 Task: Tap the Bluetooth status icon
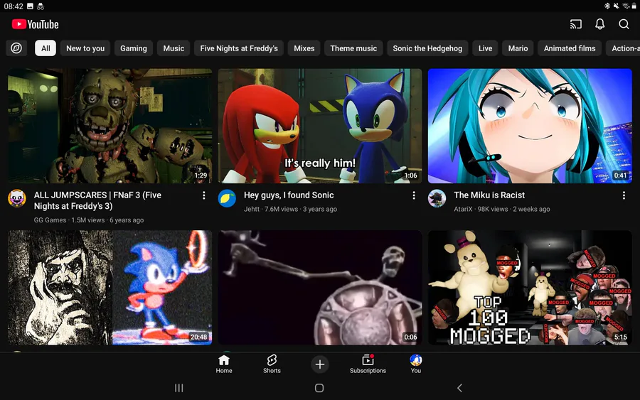point(607,6)
